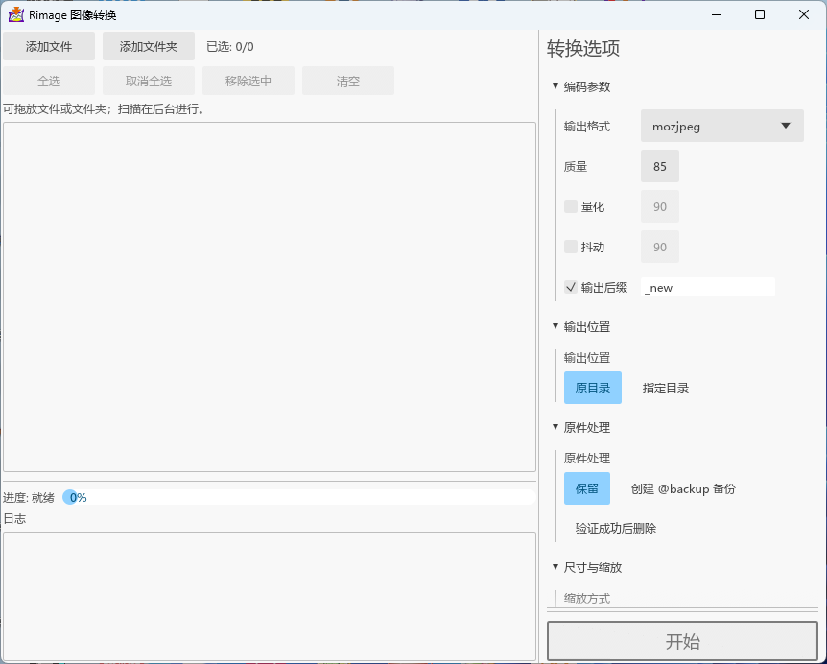Click the 缩放方式 label
Image resolution: width=827 pixels, height=664 pixels.
[x=587, y=598]
